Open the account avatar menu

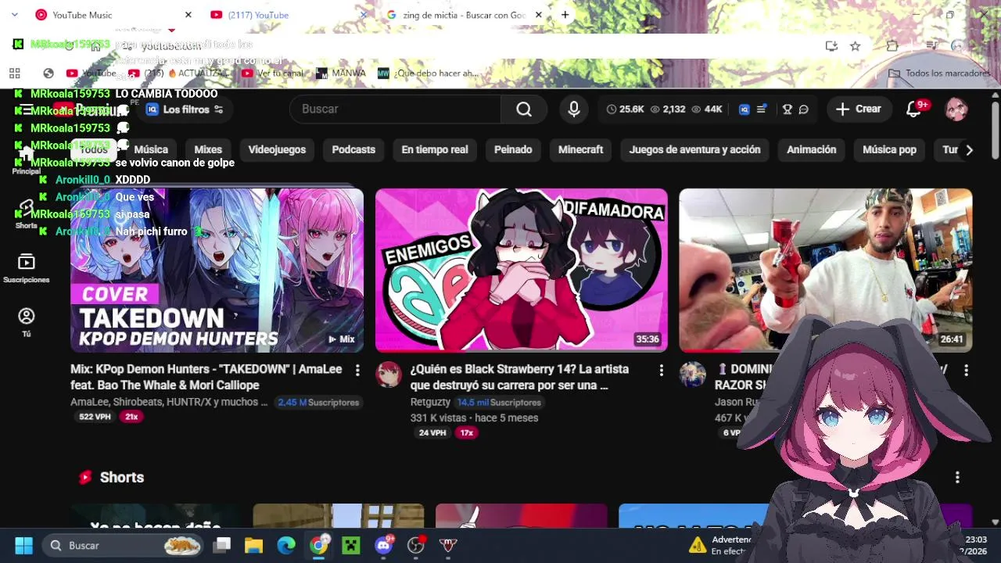[x=956, y=109]
